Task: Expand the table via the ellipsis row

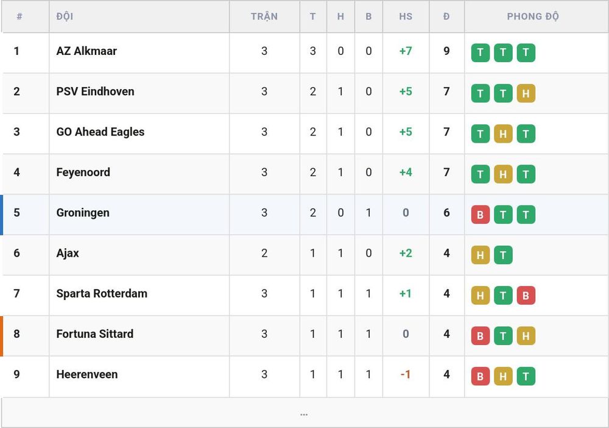Action: pos(304,413)
